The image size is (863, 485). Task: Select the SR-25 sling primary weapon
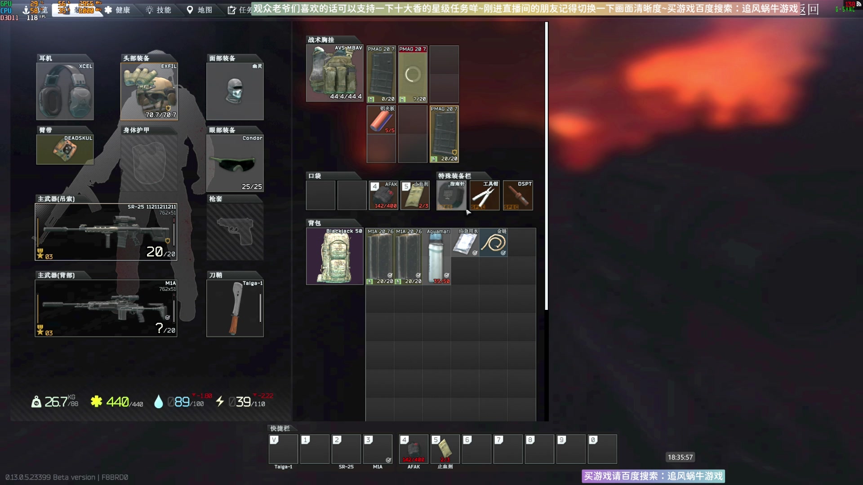pyautogui.click(x=106, y=232)
